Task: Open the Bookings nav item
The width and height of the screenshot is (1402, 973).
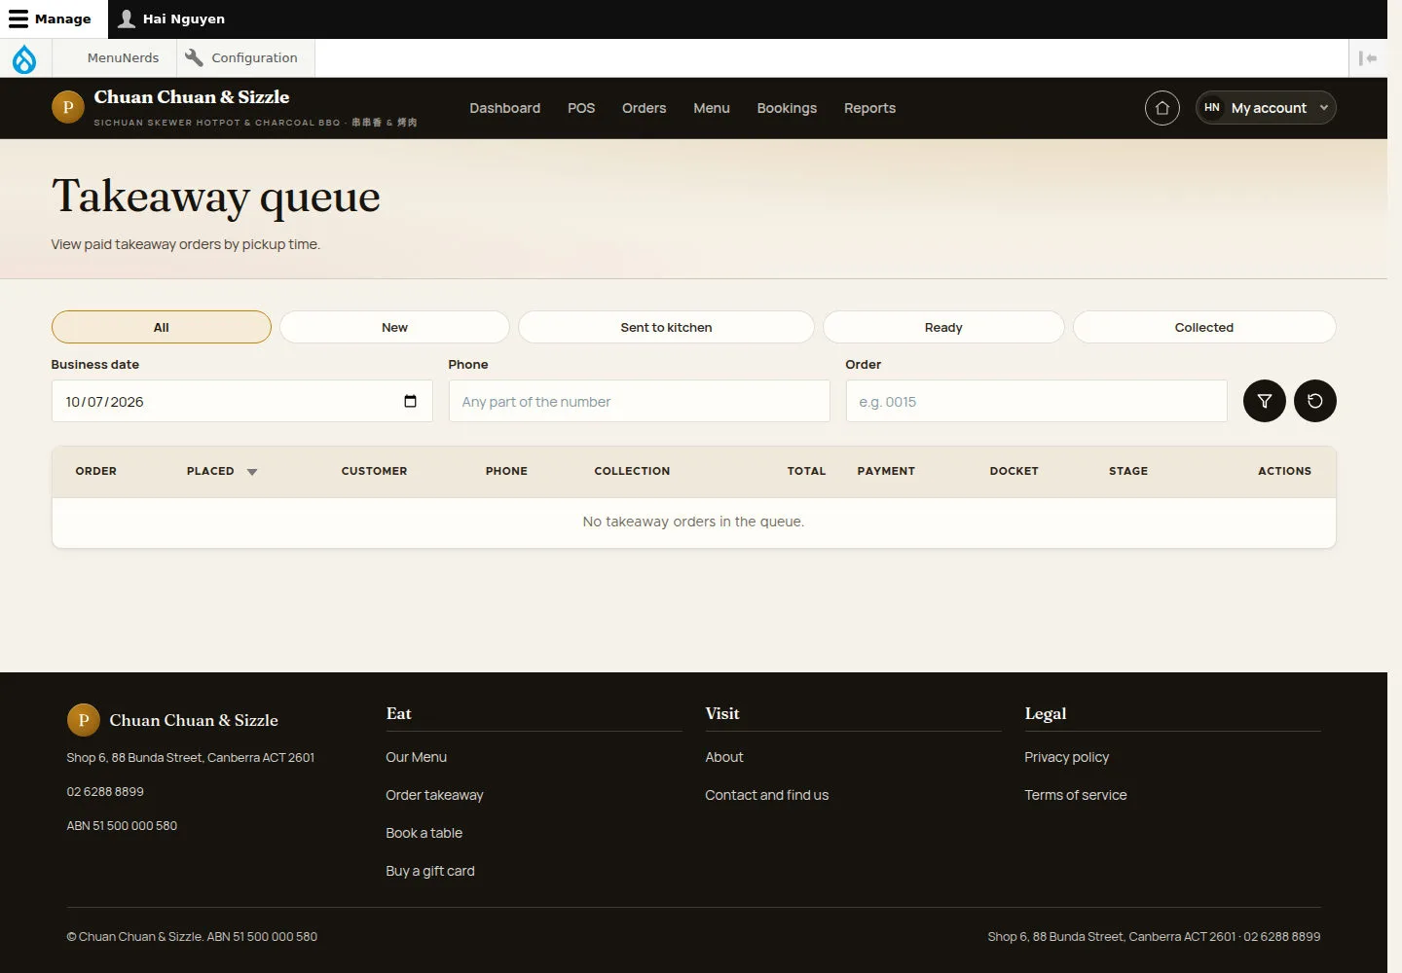Action: (787, 108)
